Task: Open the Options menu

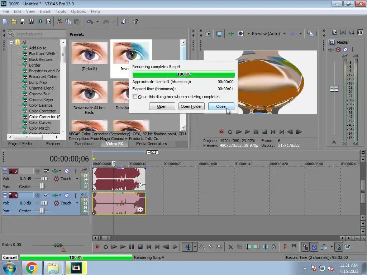Action: tap(78, 11)
